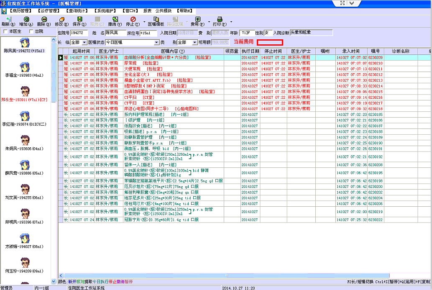Select patient 薛凤莺-193886 avatar

point(25,165)
